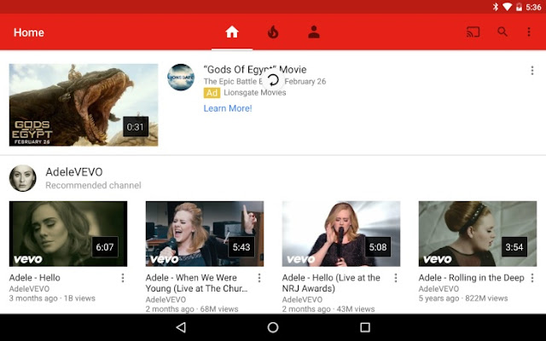This screenshot has width=546, height=341.
Task: Tap the Recommended channel label
Action: pyautogui.click(x=93, y=185)
